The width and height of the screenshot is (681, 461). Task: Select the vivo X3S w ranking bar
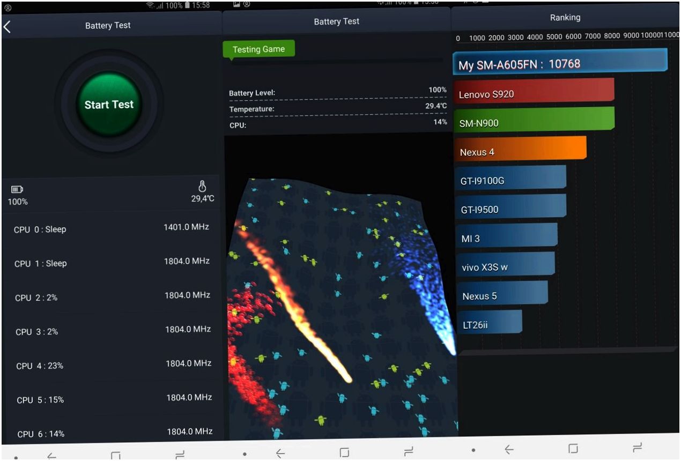pyautogui.click(x=506, y=264)
